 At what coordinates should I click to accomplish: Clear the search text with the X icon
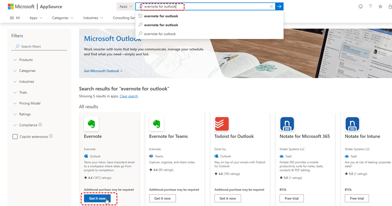[x=271, y=7]
